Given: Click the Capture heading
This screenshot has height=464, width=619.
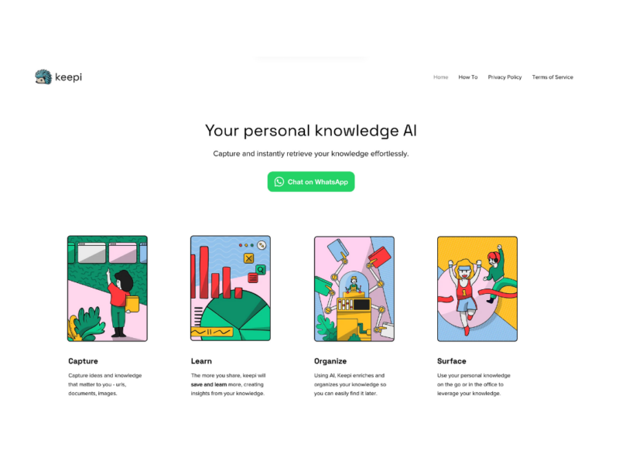Looking at the screenshot, I should tap(83, 361).
